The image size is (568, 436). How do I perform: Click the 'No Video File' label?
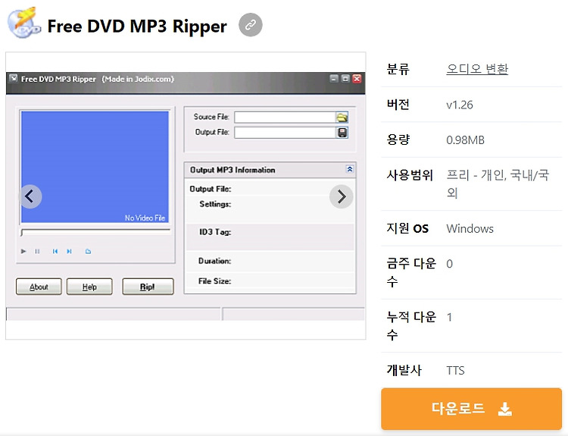pyautogui.click(x=145, y=218)
